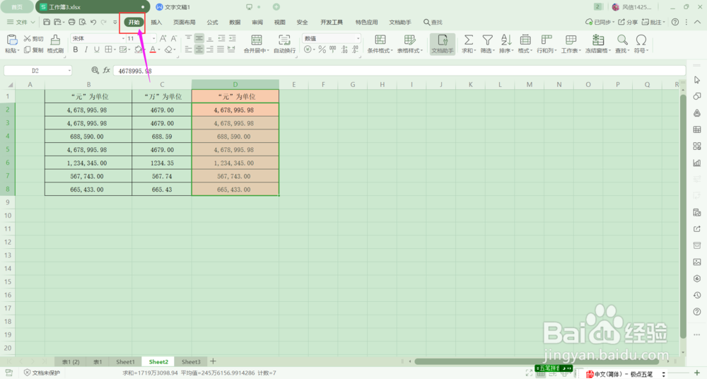
Task: Click the 文档未保护 status bar button
Action: (x=42, y=373)
